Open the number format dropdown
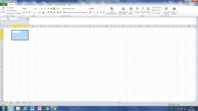The height and width of the screenshot is (111, 198). (x=104, y=9)
